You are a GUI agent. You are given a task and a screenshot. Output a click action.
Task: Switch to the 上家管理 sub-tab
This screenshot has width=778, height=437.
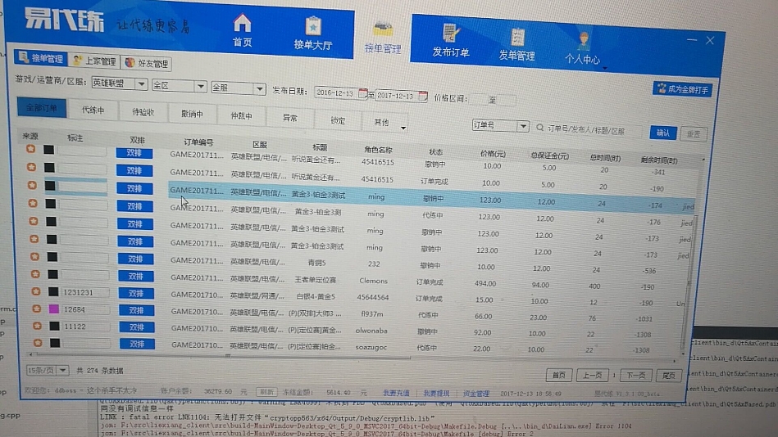coord(95,61)
